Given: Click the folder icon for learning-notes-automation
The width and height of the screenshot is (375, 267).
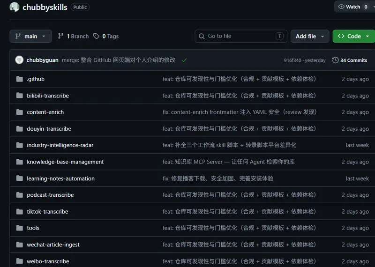Looking at the screenshot, I should 20,178.
